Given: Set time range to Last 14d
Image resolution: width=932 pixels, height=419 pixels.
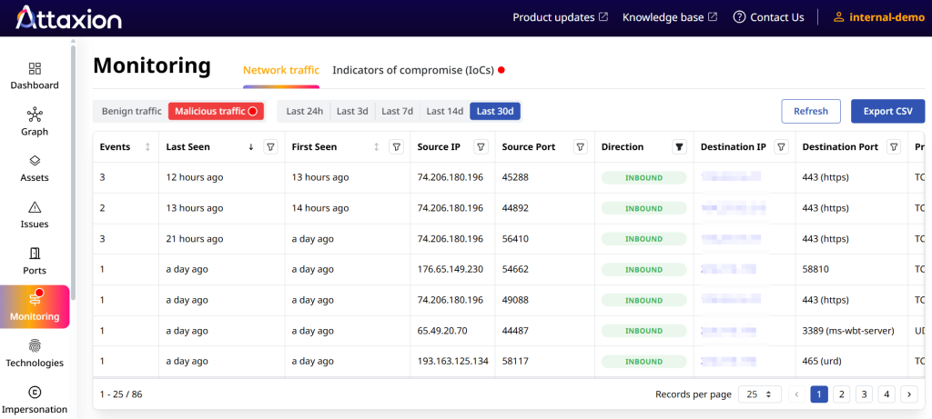Looking at the screenshot, I should pos(444,111).
